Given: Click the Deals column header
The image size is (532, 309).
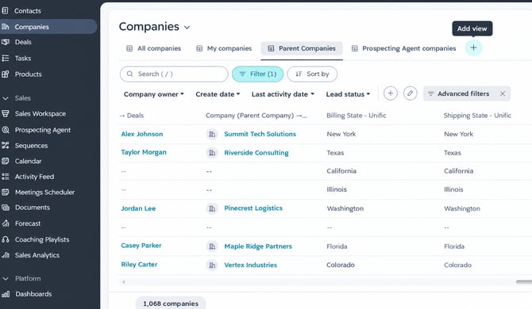Looking at the screenshot, I should (x=132, y=116).
